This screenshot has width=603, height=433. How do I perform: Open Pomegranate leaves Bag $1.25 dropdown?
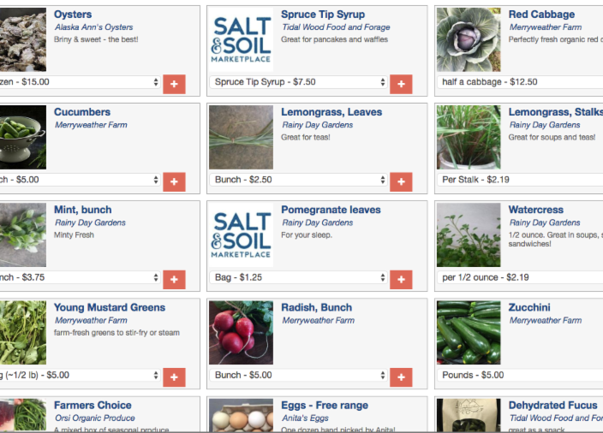tap(298, 277)
